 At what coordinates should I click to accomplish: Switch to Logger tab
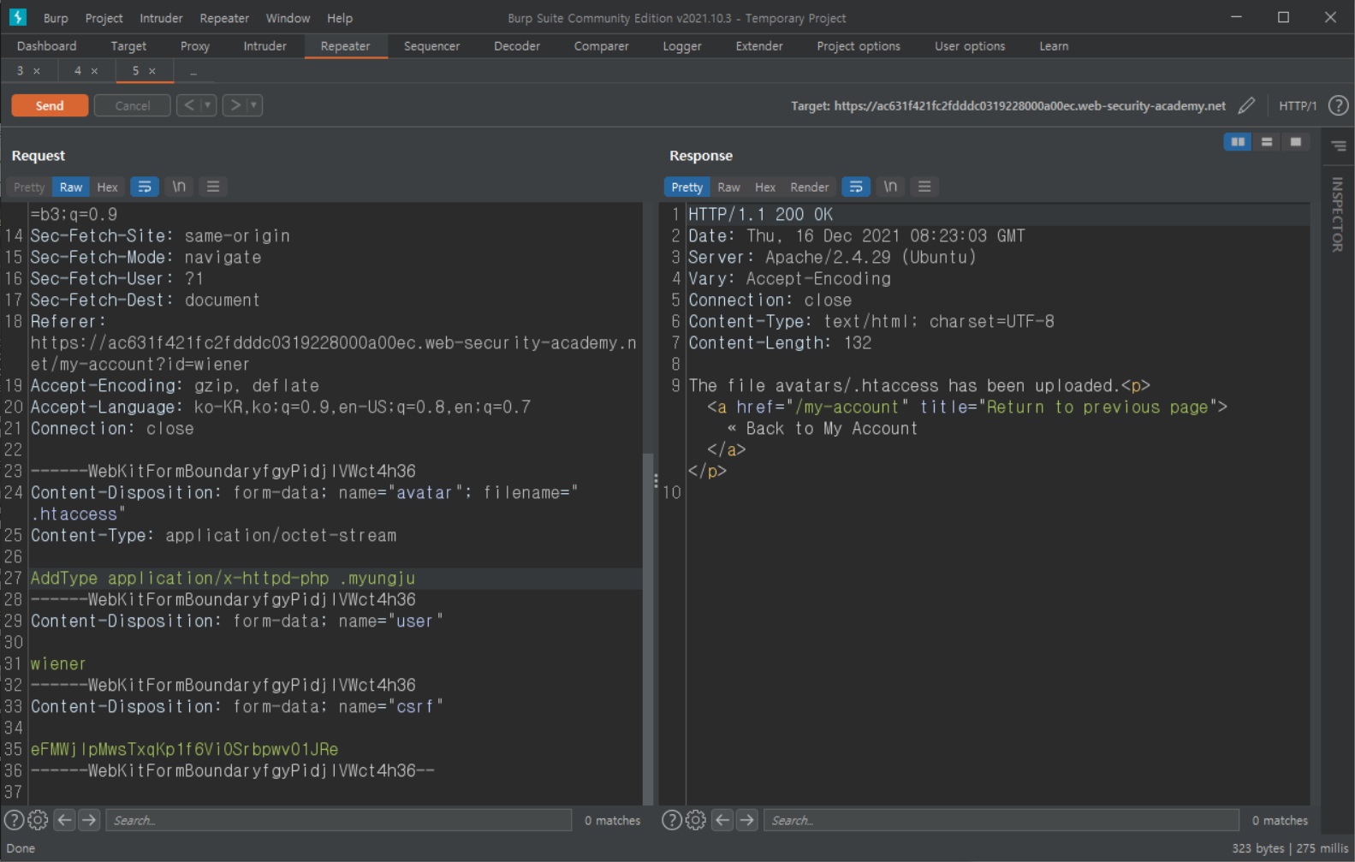[682, 46]
